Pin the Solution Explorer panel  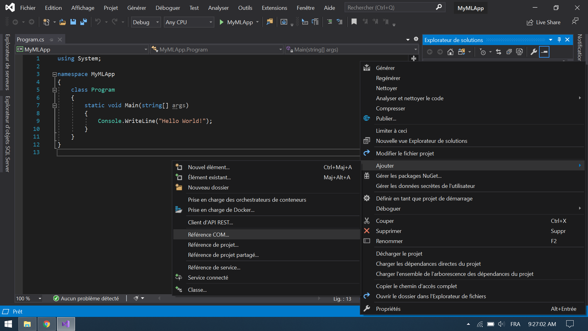coord(559,40)
